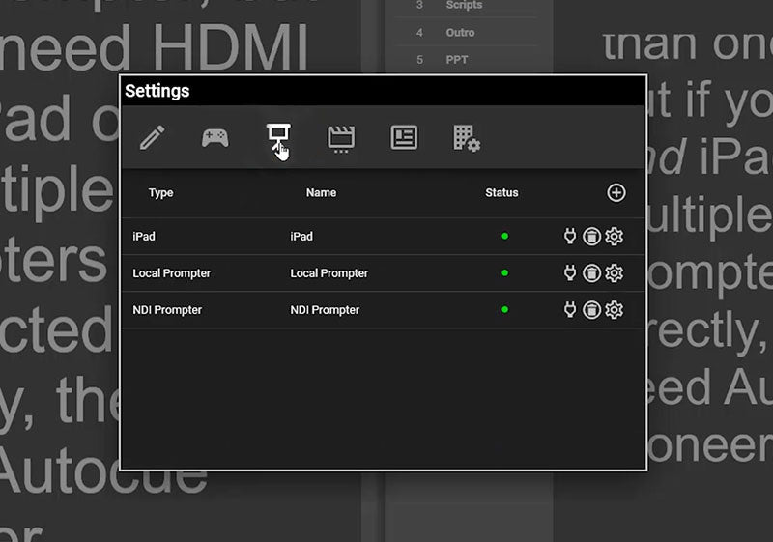The height and width of the screenshot is (542, 773).
Task: Open the pencil editing settings tab
Action: (x=153, y=137)
